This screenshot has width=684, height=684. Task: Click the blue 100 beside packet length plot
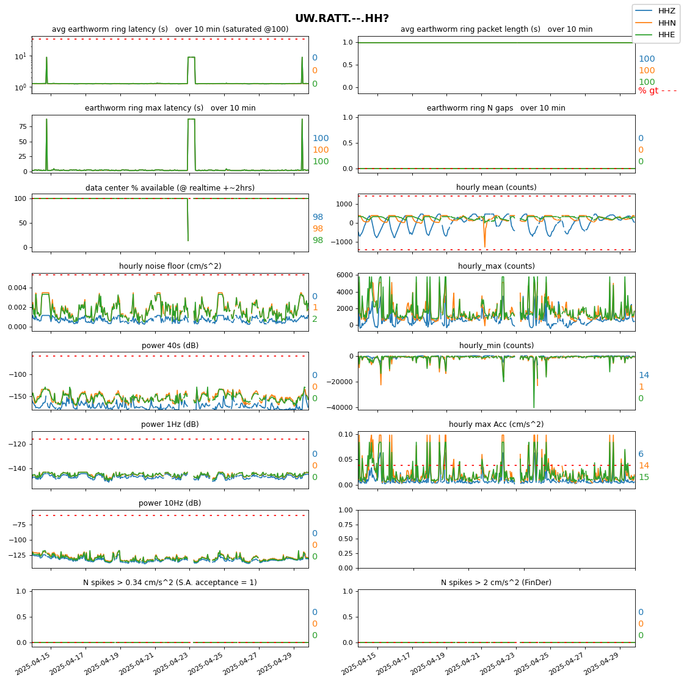tap(647, 59)
